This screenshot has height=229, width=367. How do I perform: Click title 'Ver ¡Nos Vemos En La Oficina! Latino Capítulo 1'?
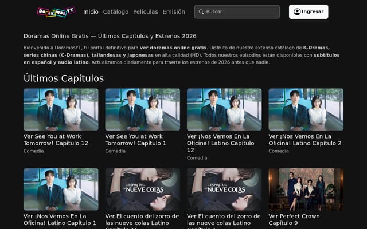(x=60, y=220)
